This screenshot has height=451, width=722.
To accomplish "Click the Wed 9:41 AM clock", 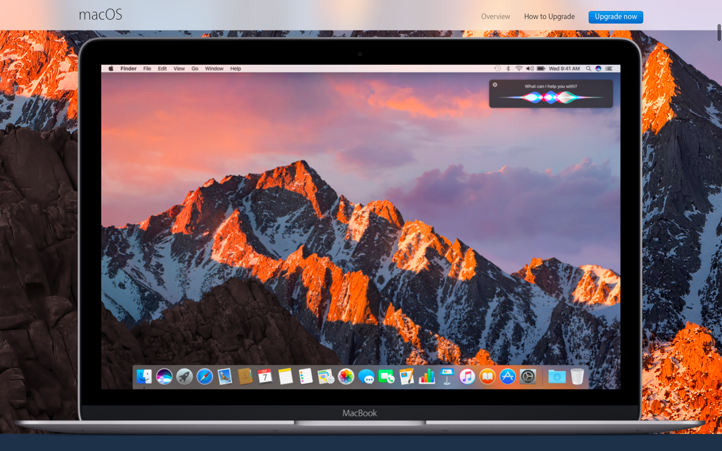I will [564, 69].
